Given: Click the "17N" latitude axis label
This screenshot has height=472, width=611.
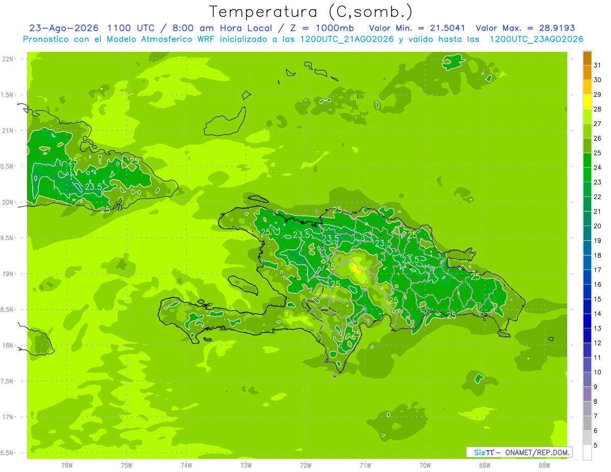Looking at the screenshot, I should coord(8,417).
